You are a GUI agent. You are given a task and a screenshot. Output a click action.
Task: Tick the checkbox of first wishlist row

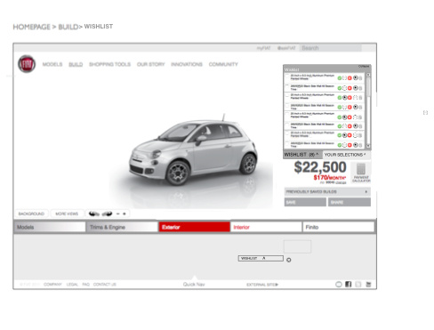(x=287, y=76)
